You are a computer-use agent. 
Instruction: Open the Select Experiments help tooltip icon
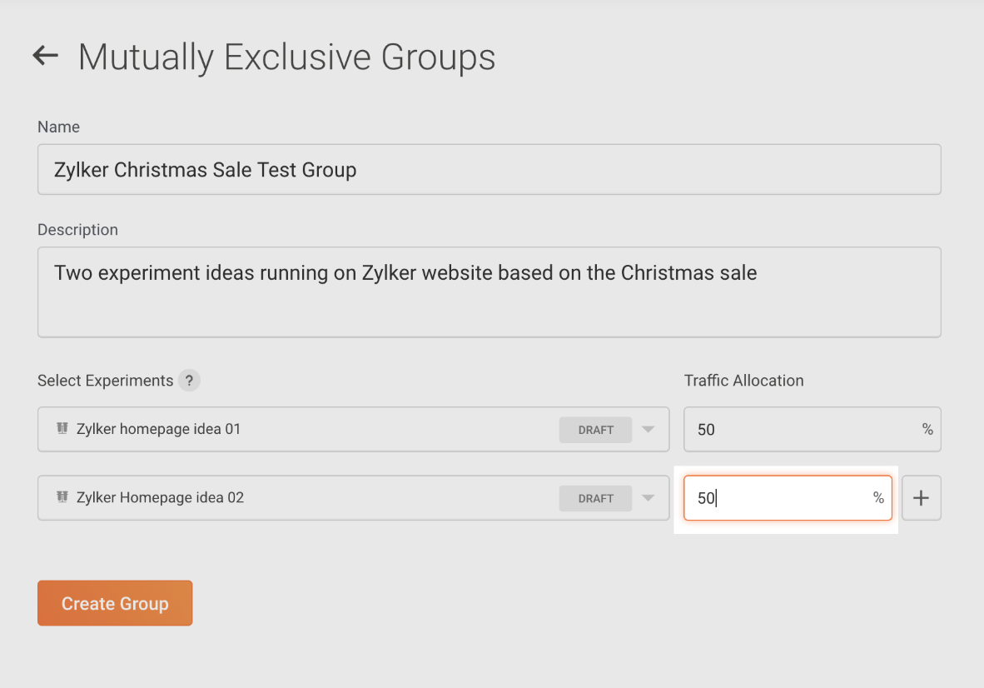point(190,381)
